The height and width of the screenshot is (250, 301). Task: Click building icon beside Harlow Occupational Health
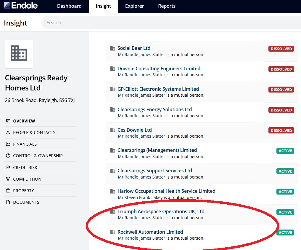pos(112,191)
